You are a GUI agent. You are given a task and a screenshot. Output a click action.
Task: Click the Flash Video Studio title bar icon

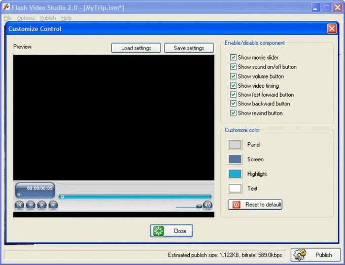click(x=6, y=7)
